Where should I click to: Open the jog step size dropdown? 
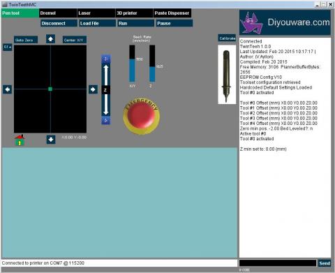[8, 47]
